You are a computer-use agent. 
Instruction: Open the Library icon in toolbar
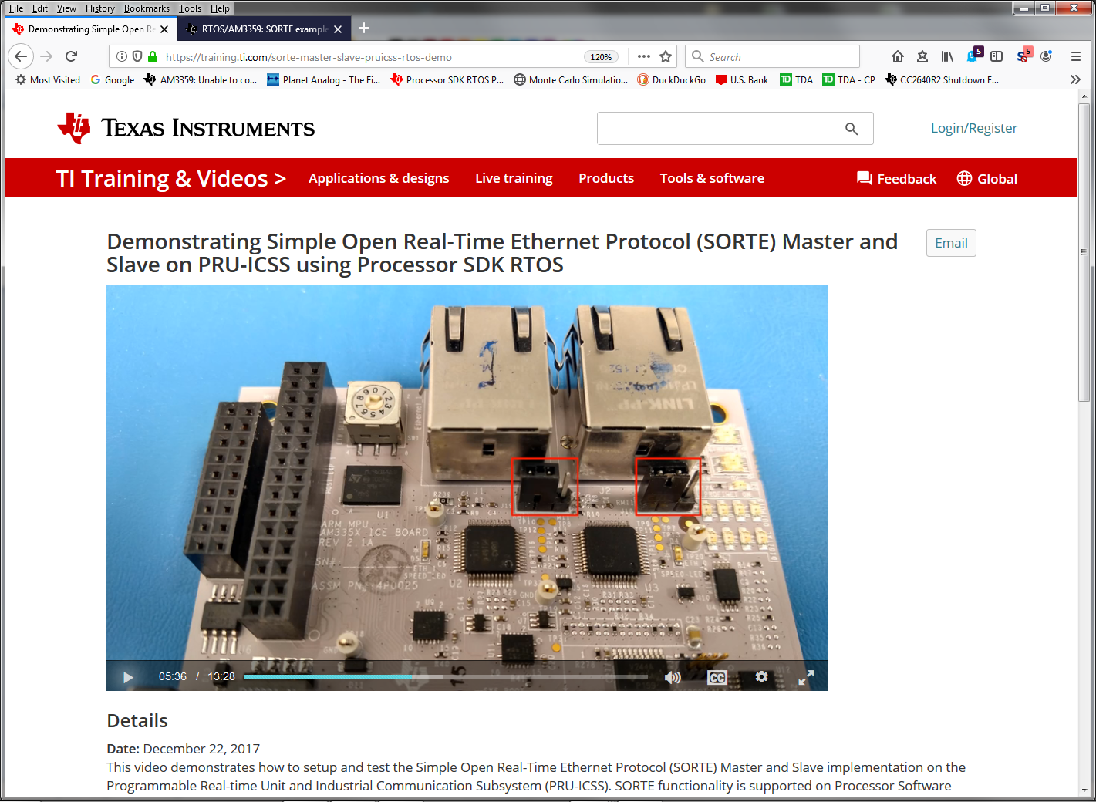pyautogui.click(x=947, y=56)
